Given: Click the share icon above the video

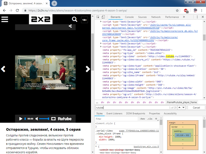Looking at the screenshot, I should (70, 26).
